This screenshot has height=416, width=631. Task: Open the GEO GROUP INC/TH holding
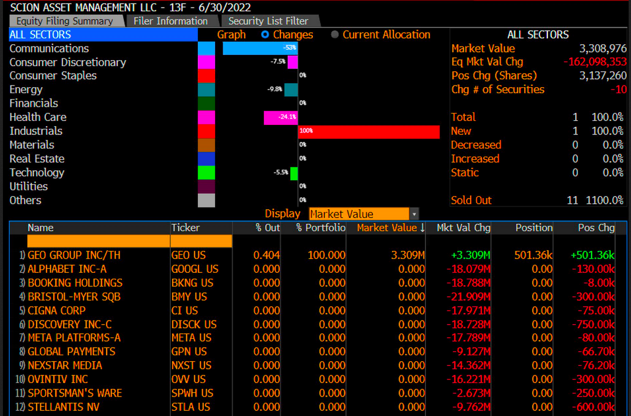point(74,255)
